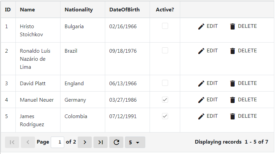This screenshot has width=279, height=154.
Task: Click the trash Delete icon for Hristo Stoichkov
Action: coord(232,27)
